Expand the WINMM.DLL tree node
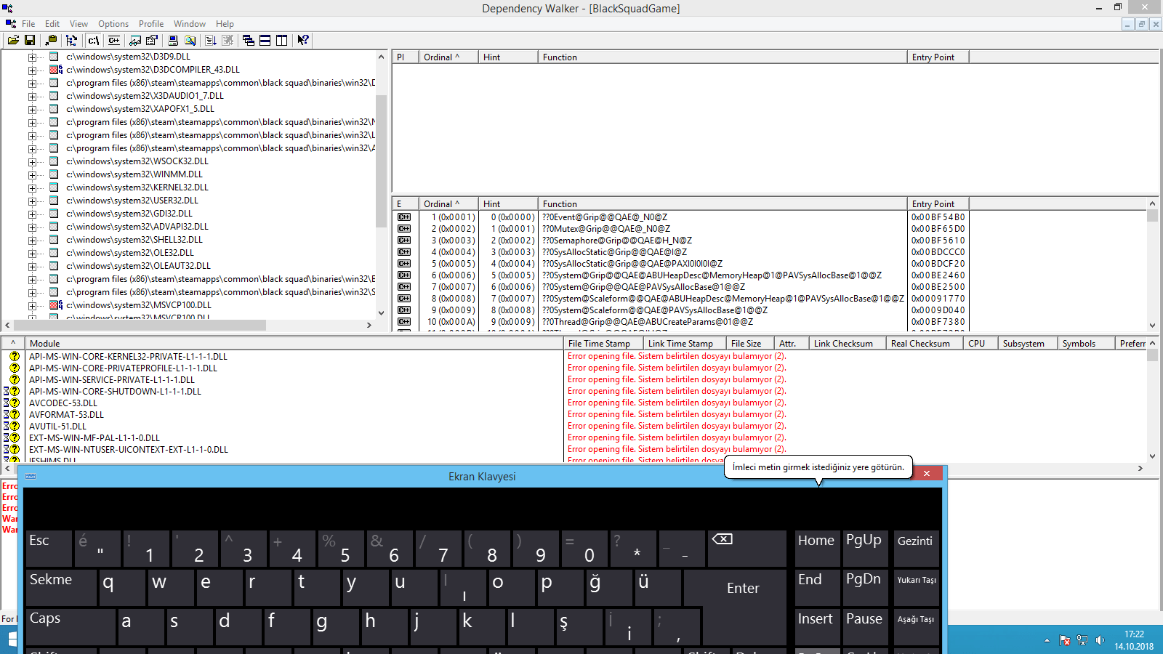Viewport: 1163px width, 654px height. coord(32,174)
